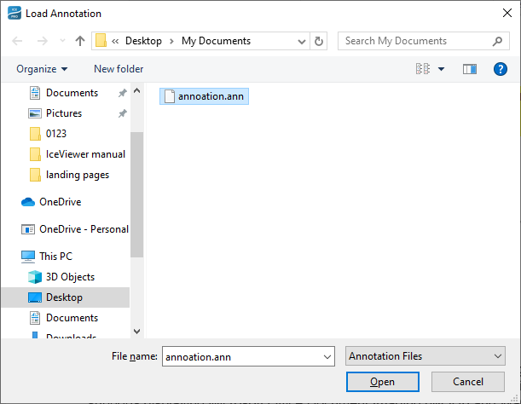The image size is (521, 404).
Task: Click the navigation pane scrollbar thumb
Action: (136, 194)
